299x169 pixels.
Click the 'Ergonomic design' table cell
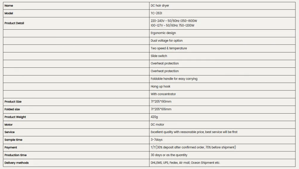(222, 33)
